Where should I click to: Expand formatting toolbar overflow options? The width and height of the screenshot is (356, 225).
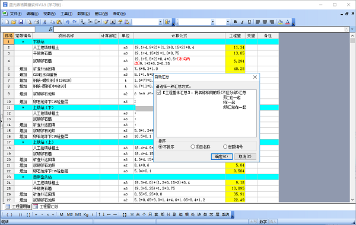293,22
